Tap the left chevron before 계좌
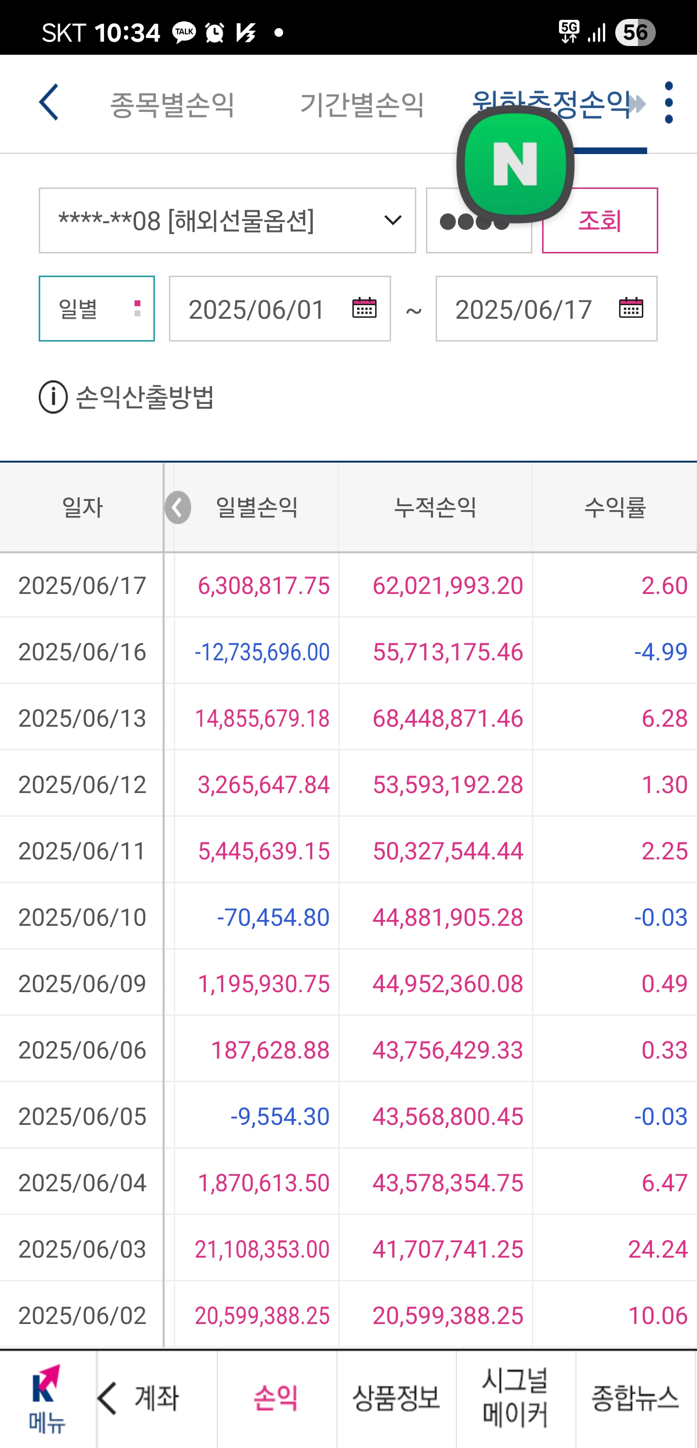Image resolution: width=697 pixels, height=1448 pixels. click(x=107, y=1398)
